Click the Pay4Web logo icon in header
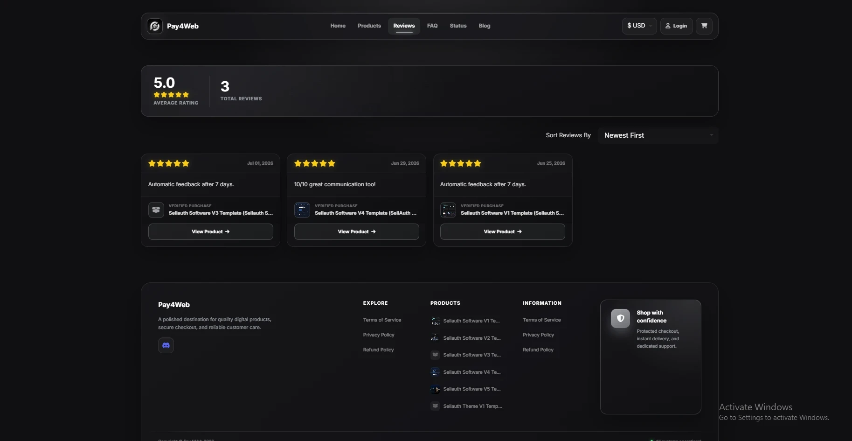Viewport: 852px width, 441px height. click(155, 26)
